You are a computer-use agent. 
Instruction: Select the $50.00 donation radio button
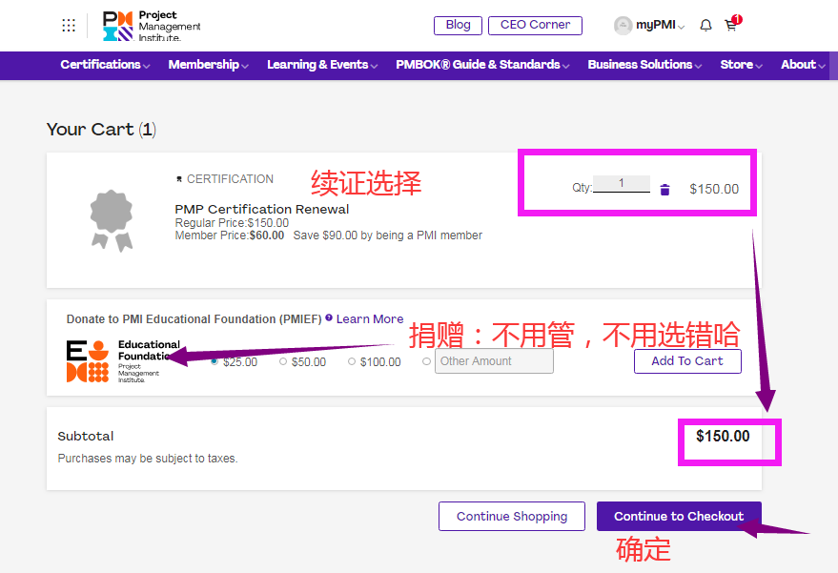pyautogui.click(x=283, y=362)
